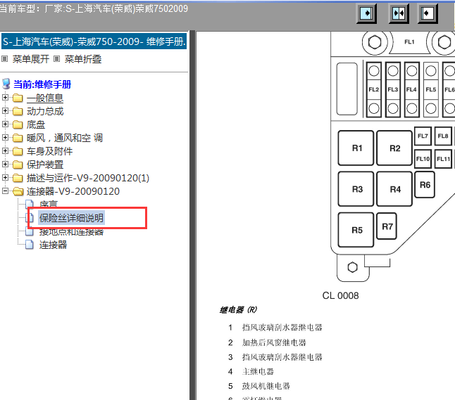This screenshot has width=455, height=400.
Task: Expand the 底盘 folder node
Action: tap(5, 124)
